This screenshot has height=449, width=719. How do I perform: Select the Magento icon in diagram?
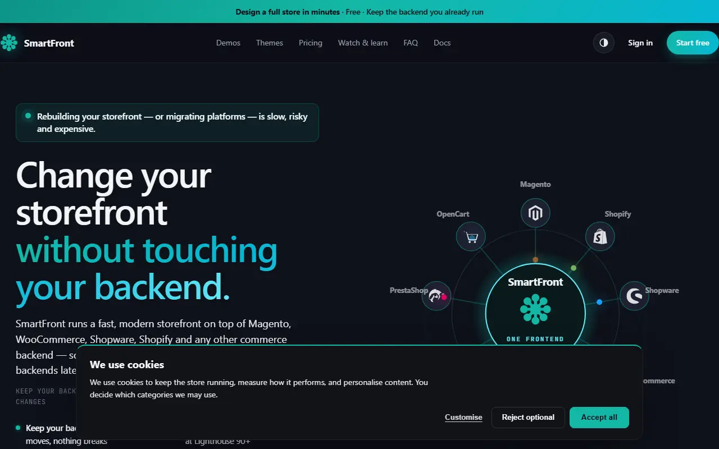point(535,213)
